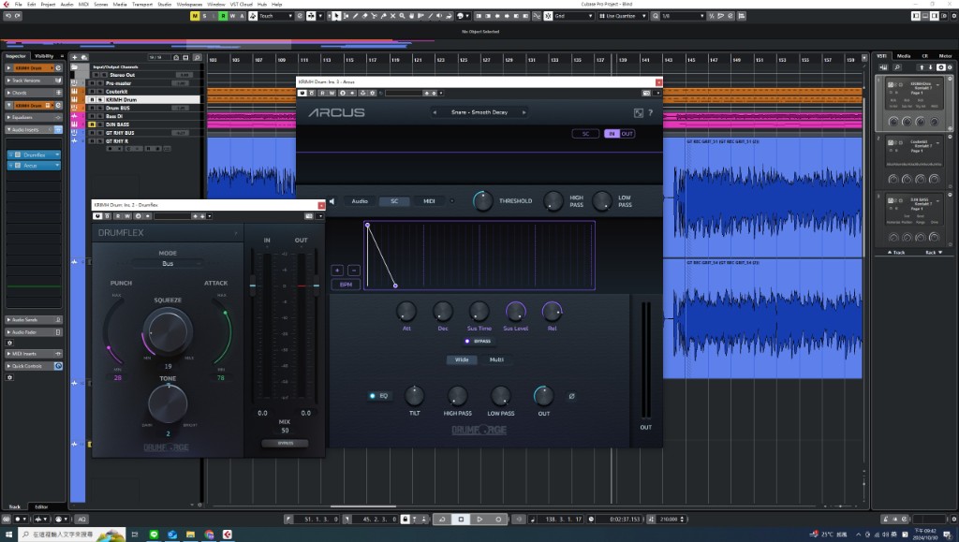The width and height of the screenshot is (959, 542).
Task: Toggle global Write W automation button
Action: tap(232, 16)
